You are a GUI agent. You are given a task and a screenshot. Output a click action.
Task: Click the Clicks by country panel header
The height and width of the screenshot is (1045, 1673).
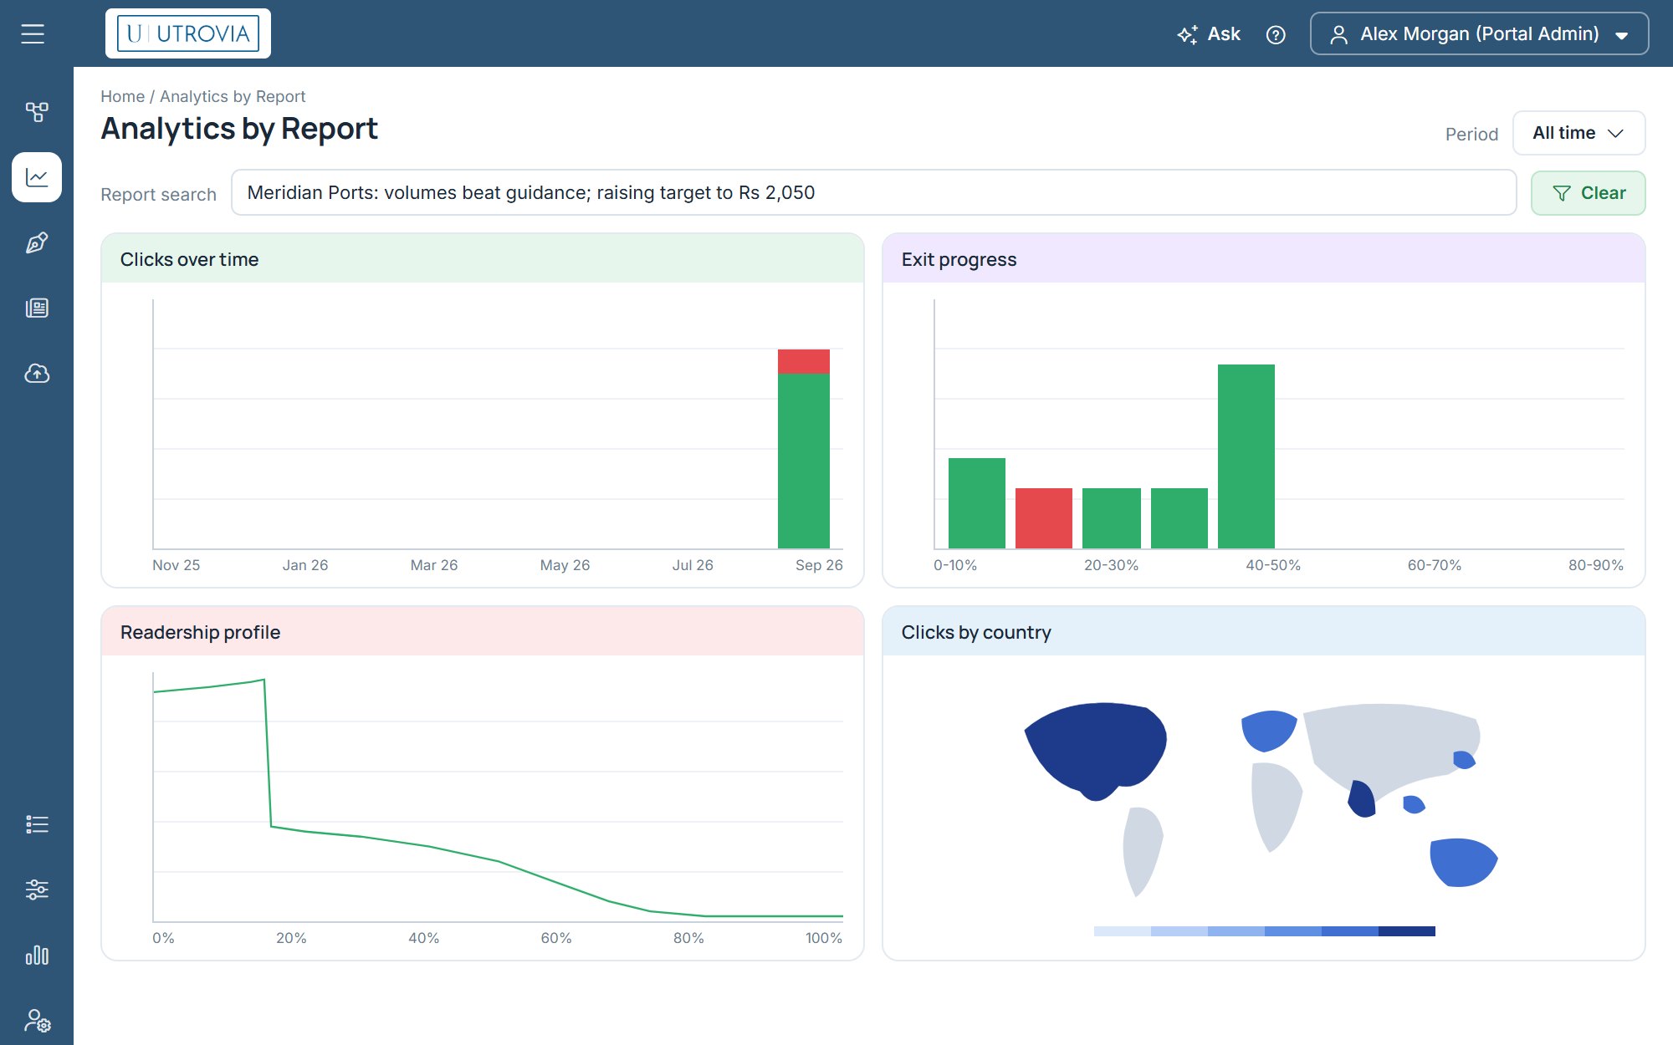[x=1264, y=632]
